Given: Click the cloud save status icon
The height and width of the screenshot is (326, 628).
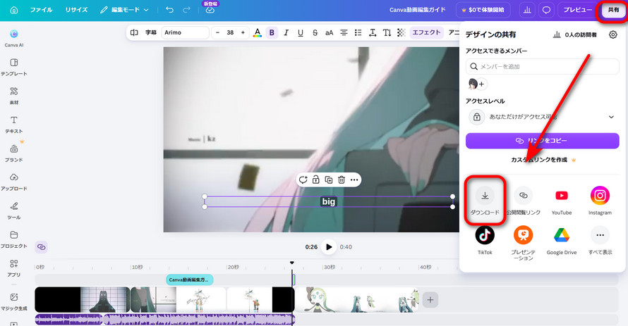Looking at the screenshot, I should 210,10.
